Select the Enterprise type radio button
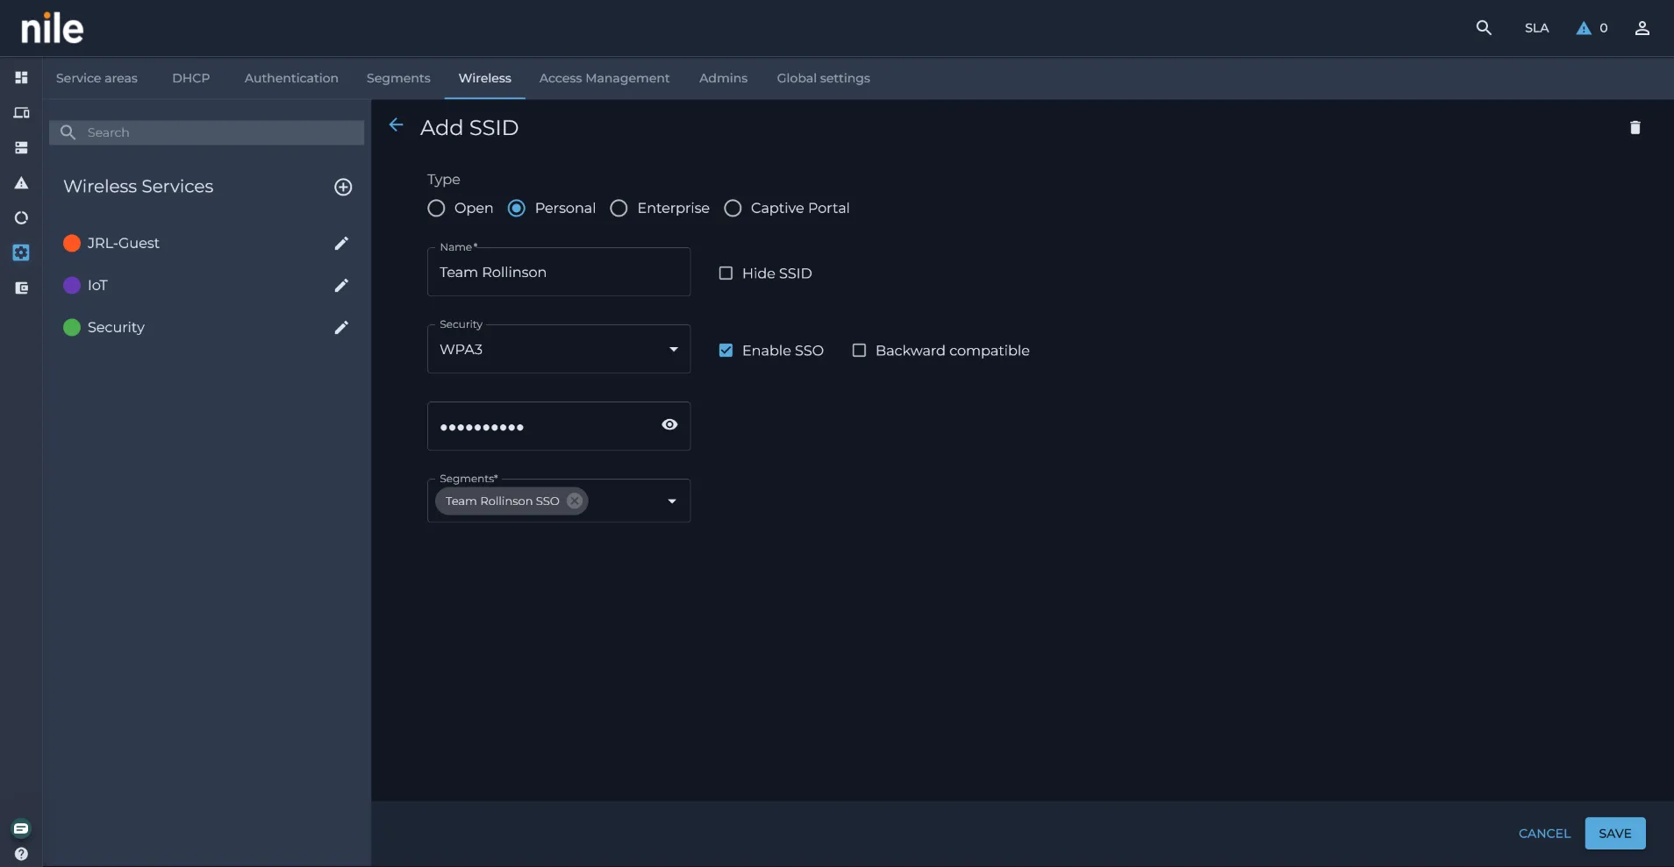The height and width of the screenshot is (867, 1674). click(x=619, y=209)
